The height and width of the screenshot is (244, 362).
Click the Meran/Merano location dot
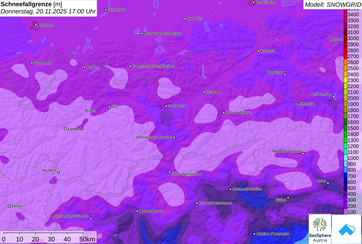click(x=137, y=211)
